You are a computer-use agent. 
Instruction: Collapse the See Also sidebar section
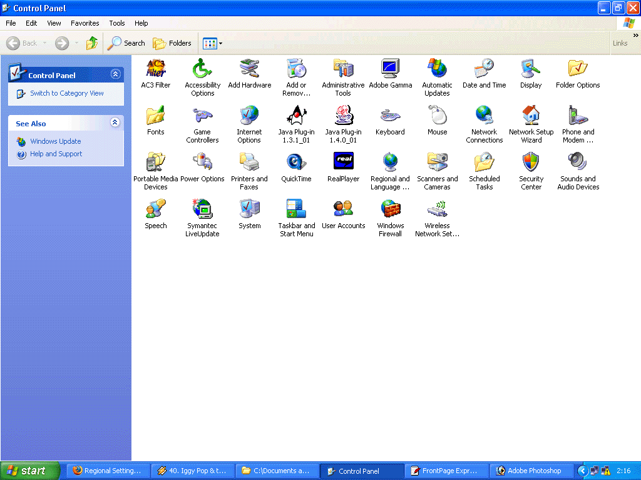[115, 122]
